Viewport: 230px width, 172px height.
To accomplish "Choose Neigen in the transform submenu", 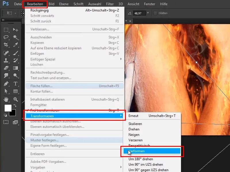I will [x=152, y=134].
